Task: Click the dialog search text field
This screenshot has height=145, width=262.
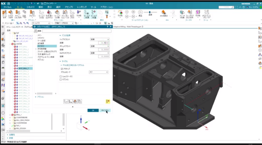Action: coord(77,31)
